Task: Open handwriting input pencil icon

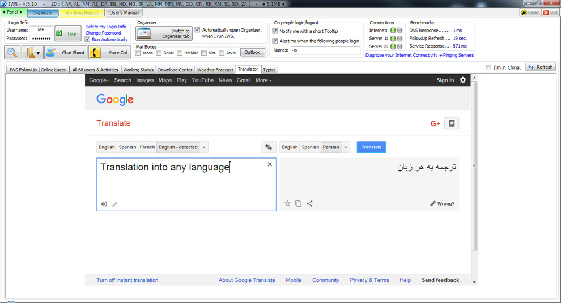Action: click(x=115, y=204)
